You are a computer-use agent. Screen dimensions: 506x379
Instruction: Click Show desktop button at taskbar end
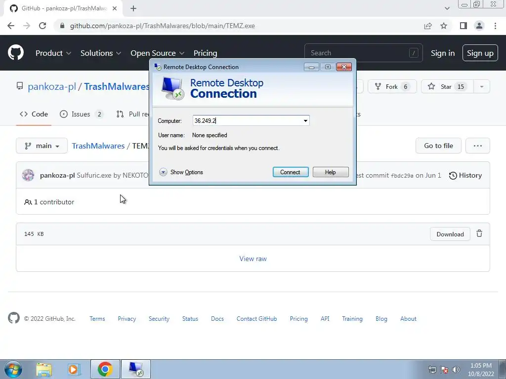[502, 369]
